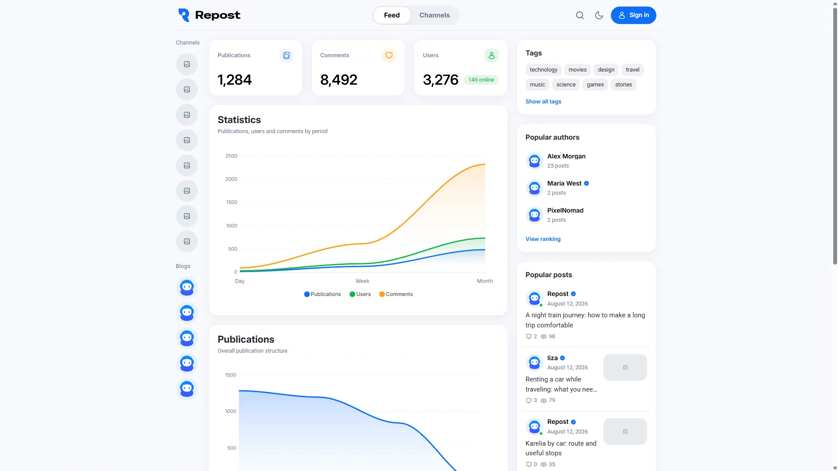Open the first channel icon in sidebar

[186, 64]
